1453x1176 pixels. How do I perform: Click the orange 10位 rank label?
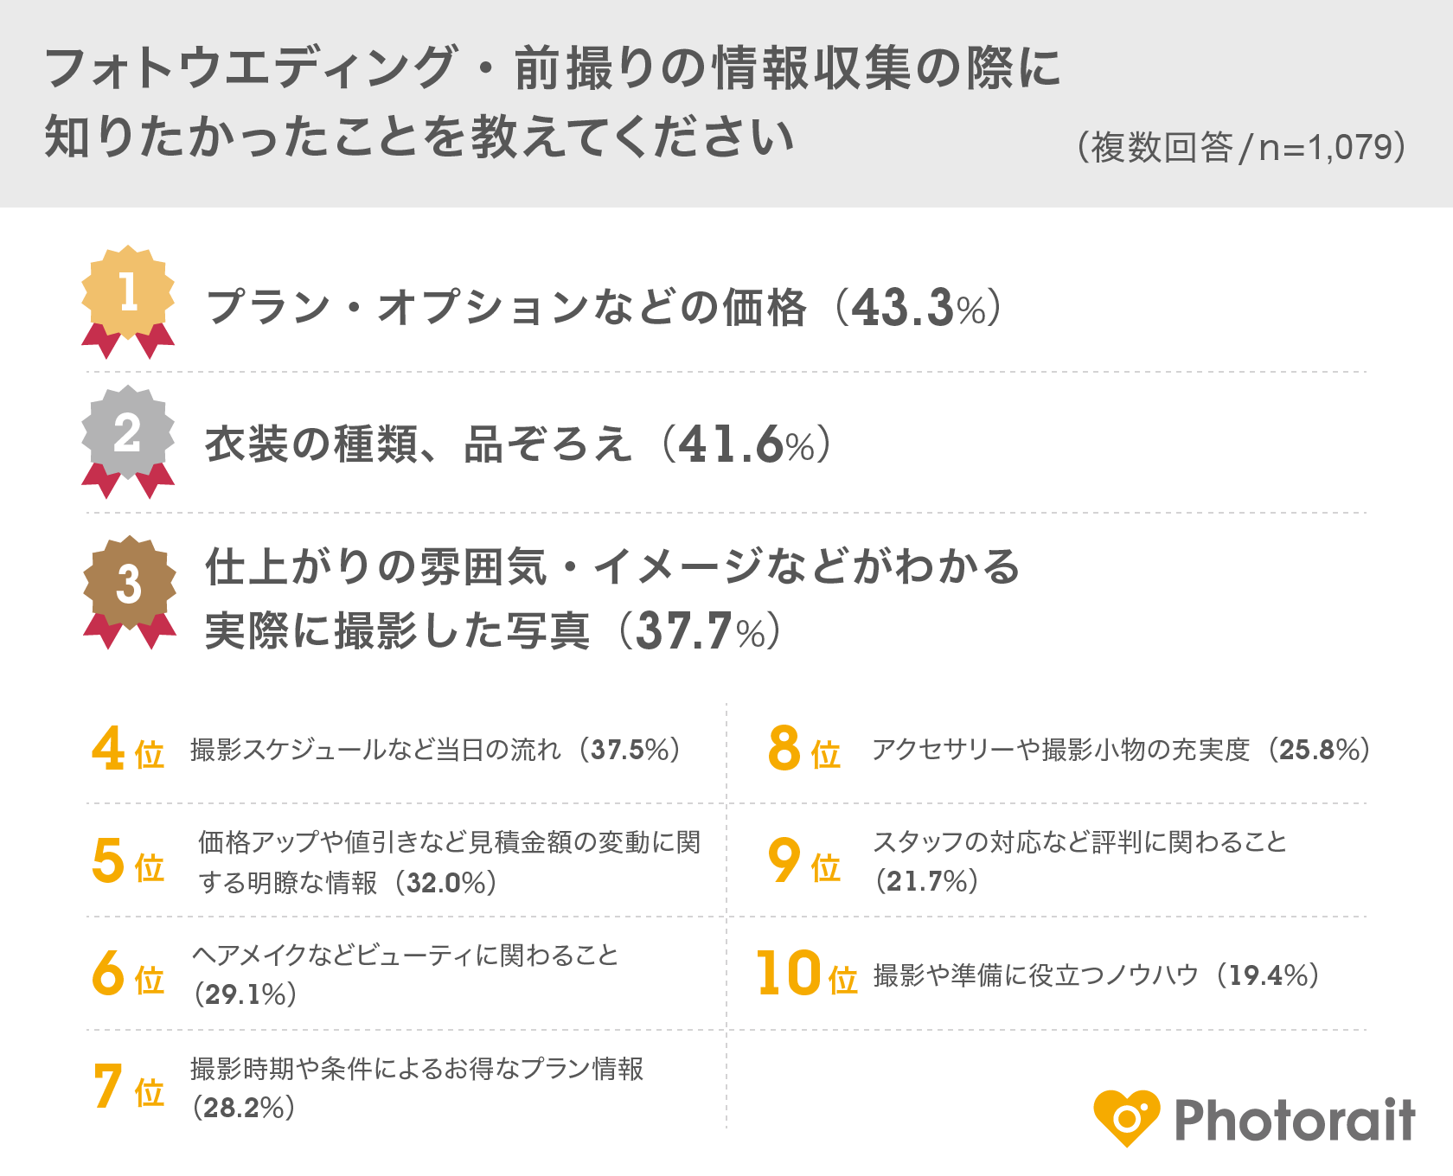click(806, 975)
